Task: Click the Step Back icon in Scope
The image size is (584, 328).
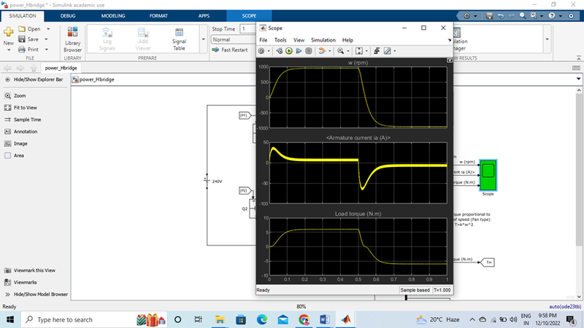Action: pos(279,51)
